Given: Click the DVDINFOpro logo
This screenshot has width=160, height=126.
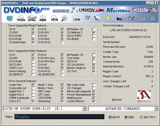Looking at the screenshot, I should 26,10.
